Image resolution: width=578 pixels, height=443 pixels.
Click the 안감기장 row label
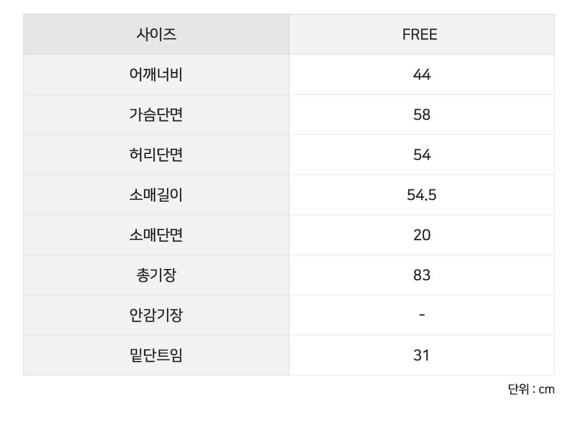[x=156, y=316]
